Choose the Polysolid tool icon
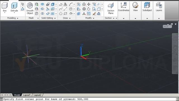 pyautogui.click(x=23, y=4)
